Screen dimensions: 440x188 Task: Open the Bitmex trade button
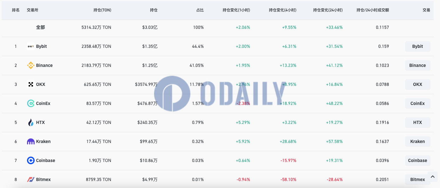click(417, 179)
